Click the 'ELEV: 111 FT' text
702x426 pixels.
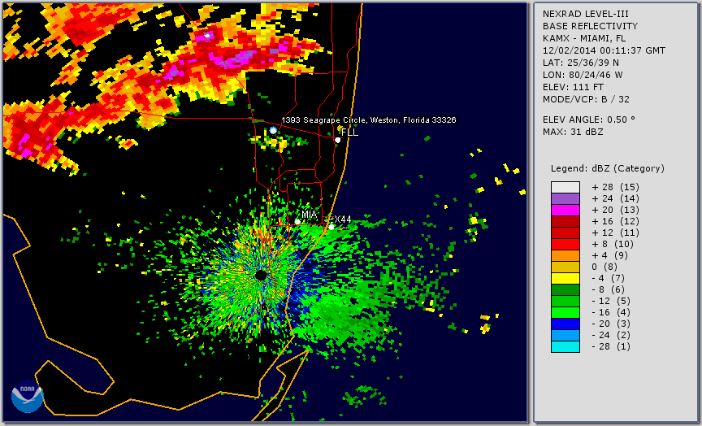(573, 87)
